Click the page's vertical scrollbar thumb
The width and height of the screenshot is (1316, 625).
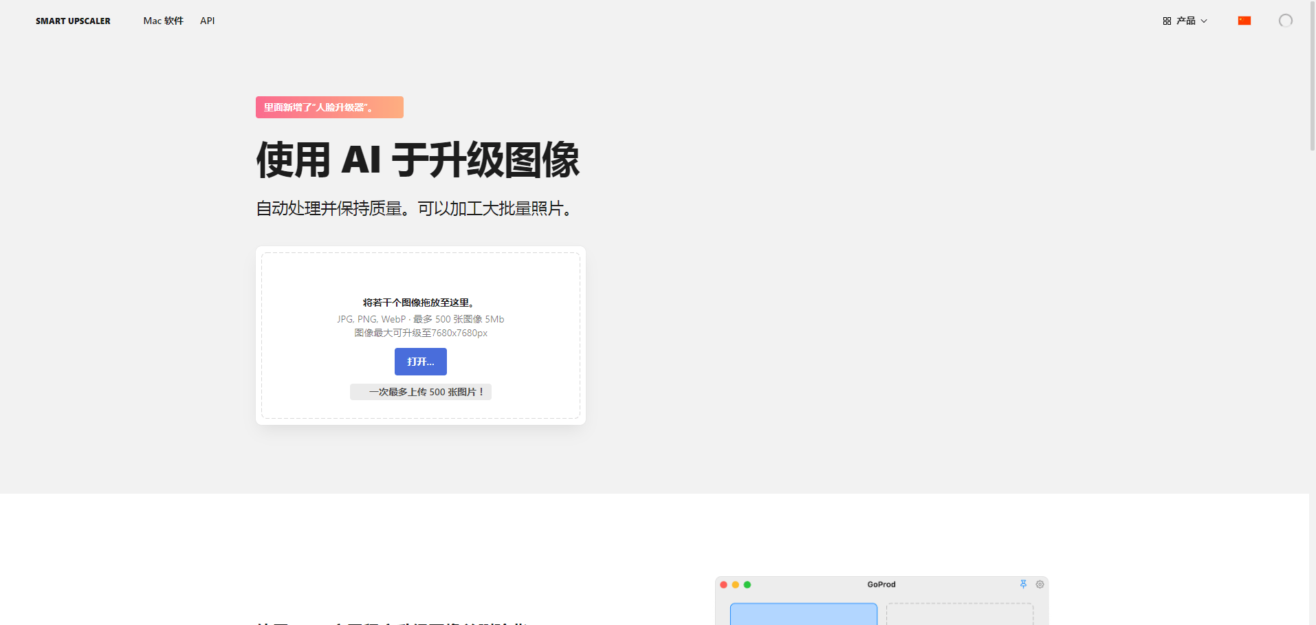point(1312,76)
